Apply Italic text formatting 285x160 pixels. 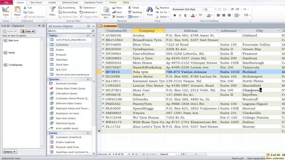(x=180, y=16)
